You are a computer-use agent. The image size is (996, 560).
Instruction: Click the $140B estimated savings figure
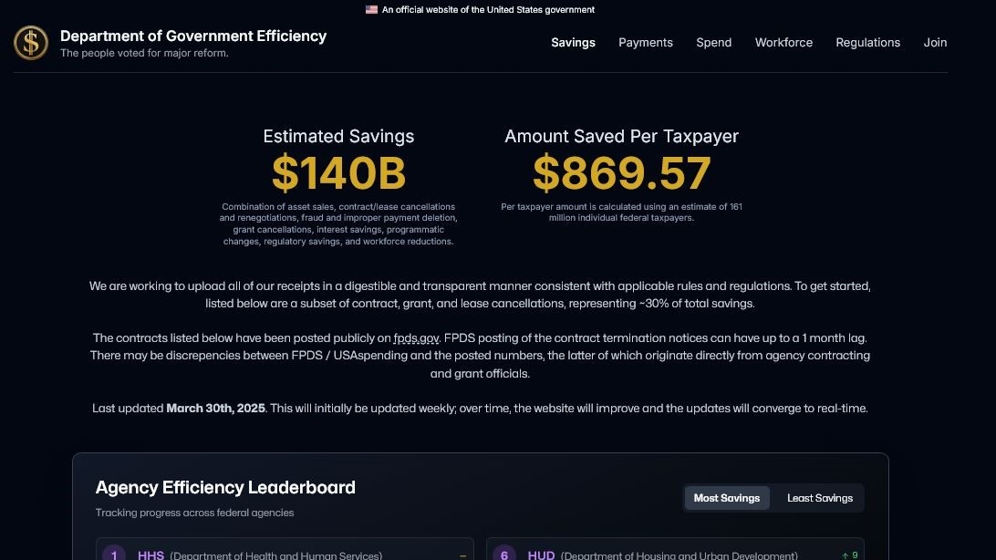(338, 172)
